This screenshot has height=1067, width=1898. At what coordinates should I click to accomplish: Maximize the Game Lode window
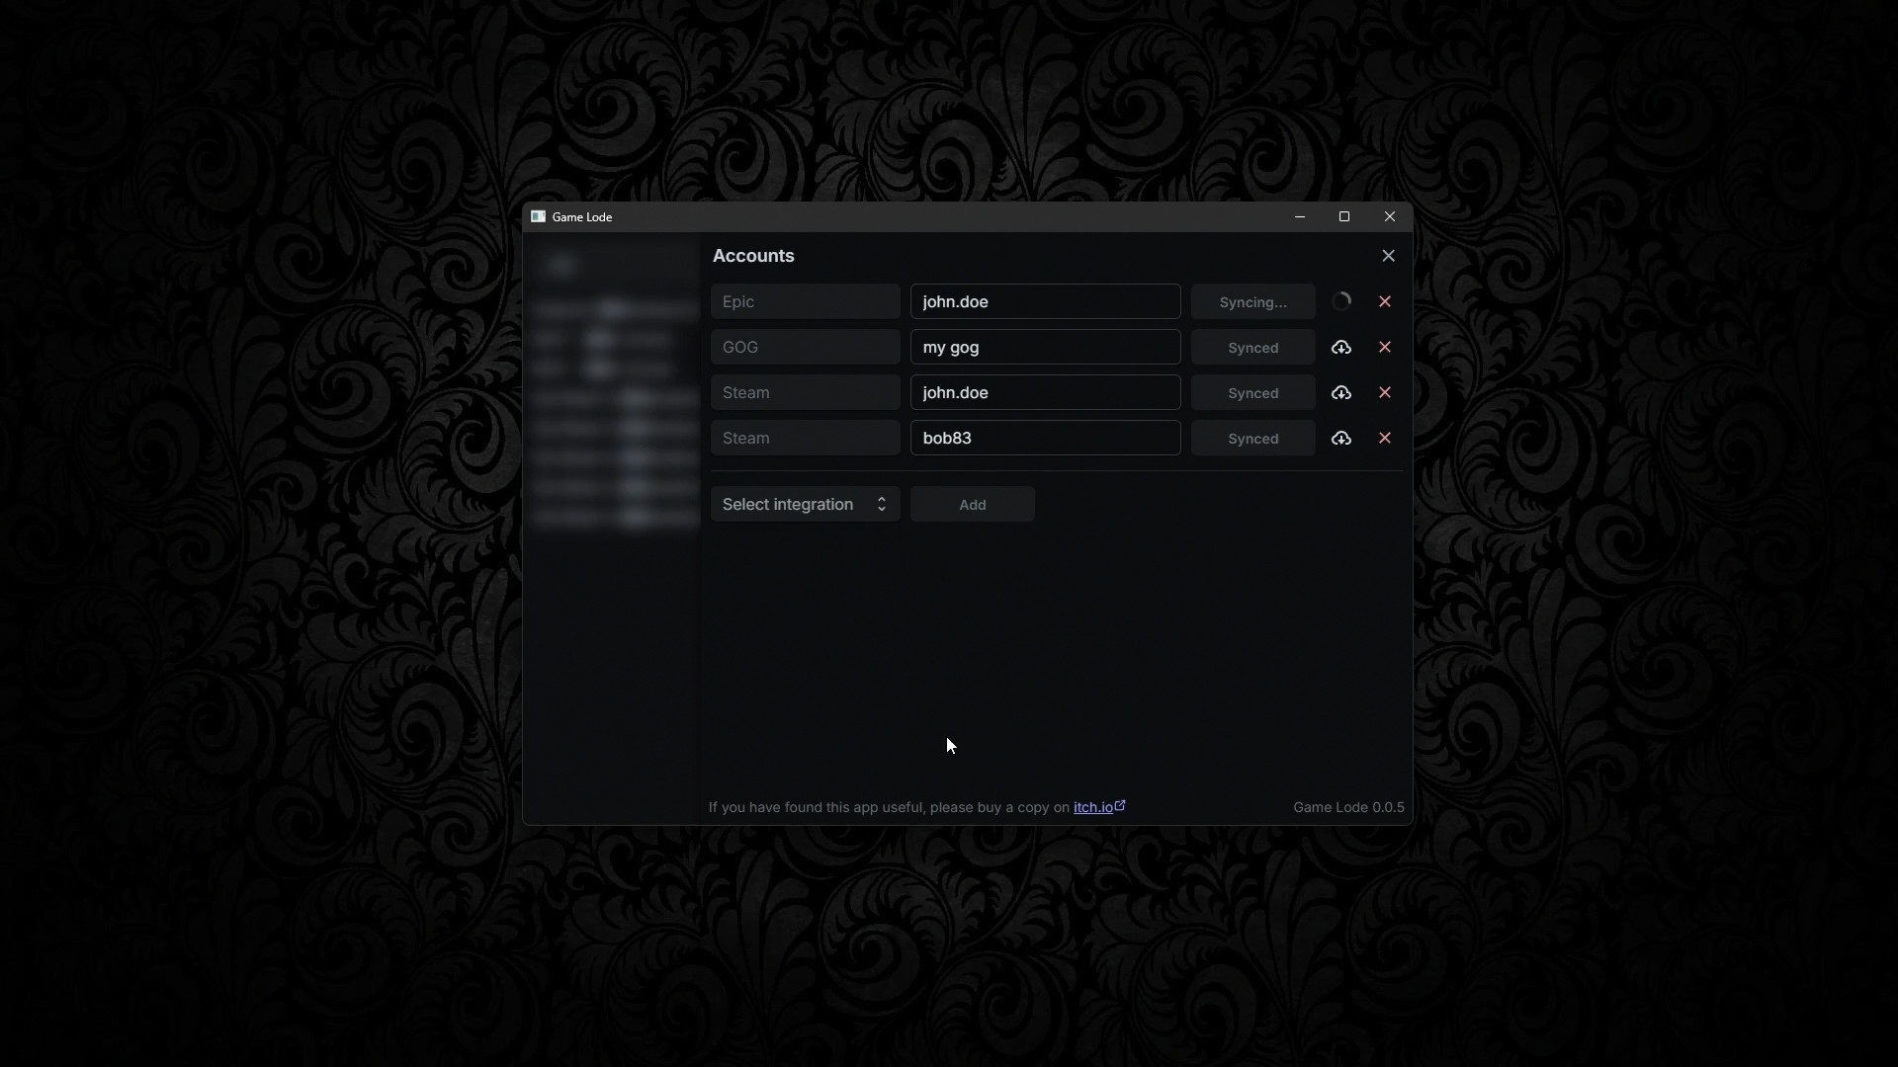pos(1343,217)
